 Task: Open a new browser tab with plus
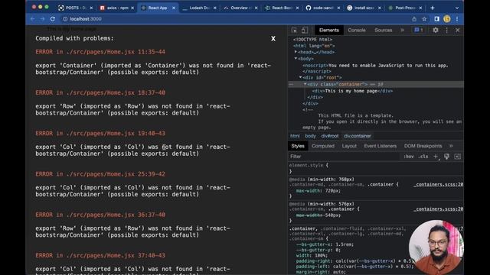(x=433, y=8)
